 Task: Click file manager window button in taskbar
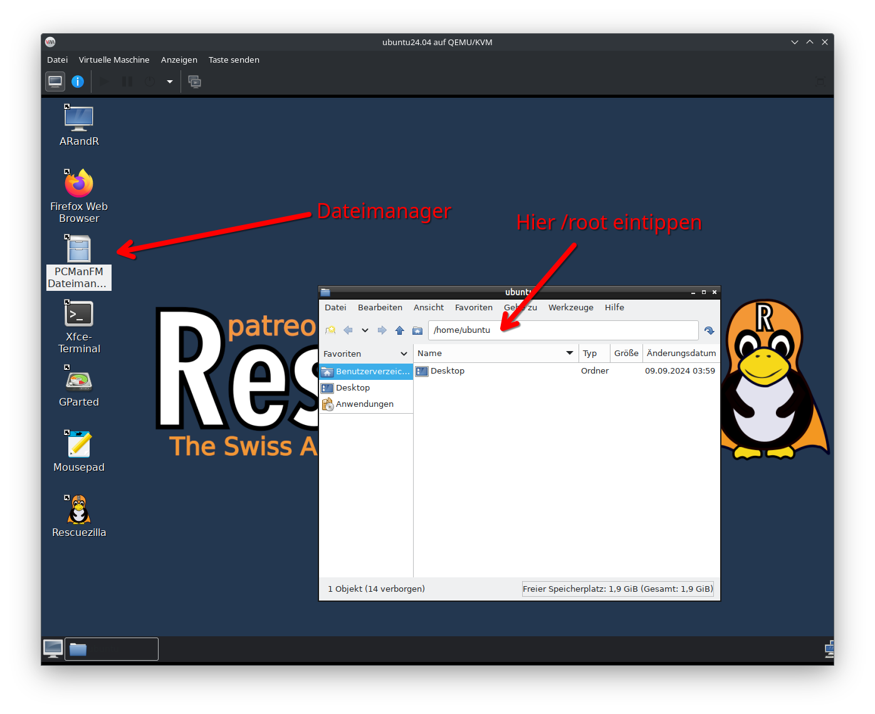112,649
